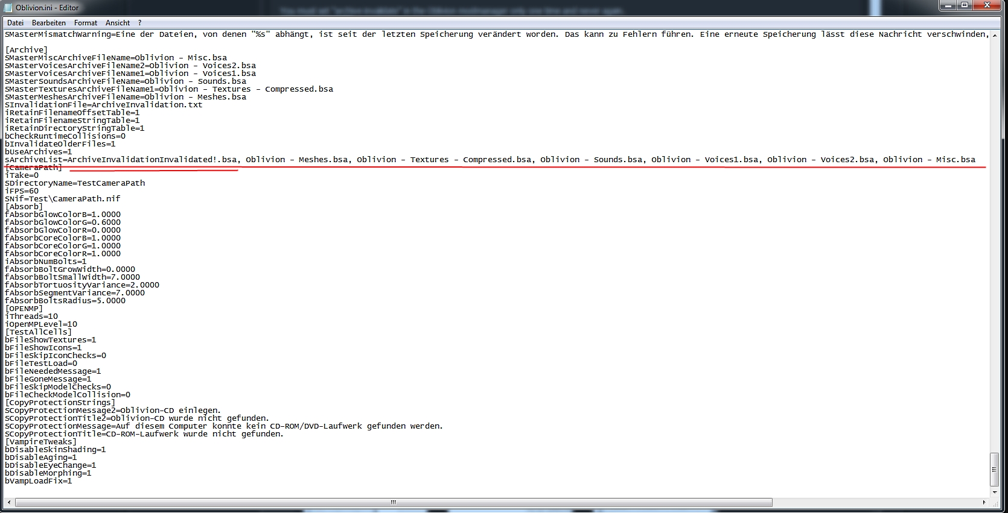Click the fAbsorbBoltSmallWidth=7.0000 line
This screenshot has height=513, width=1008.
[72, 277]
